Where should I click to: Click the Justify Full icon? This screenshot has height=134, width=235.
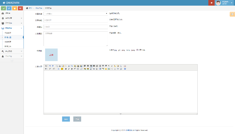pos(94,66)
